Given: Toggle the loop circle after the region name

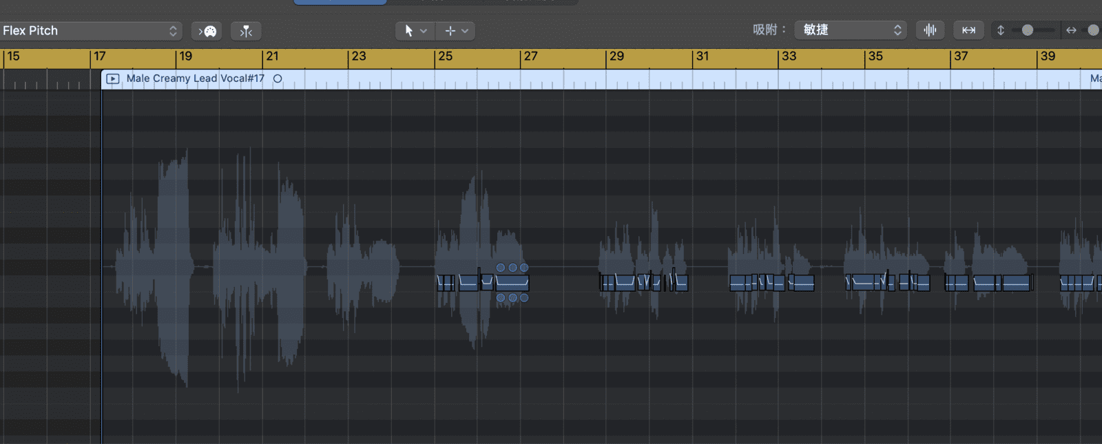Looking at the screenshot, I should 278,78.
